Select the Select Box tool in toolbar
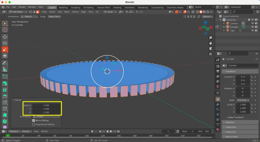Image resolution: width=260 pixels, height=142 pixels. pos(5,23)
